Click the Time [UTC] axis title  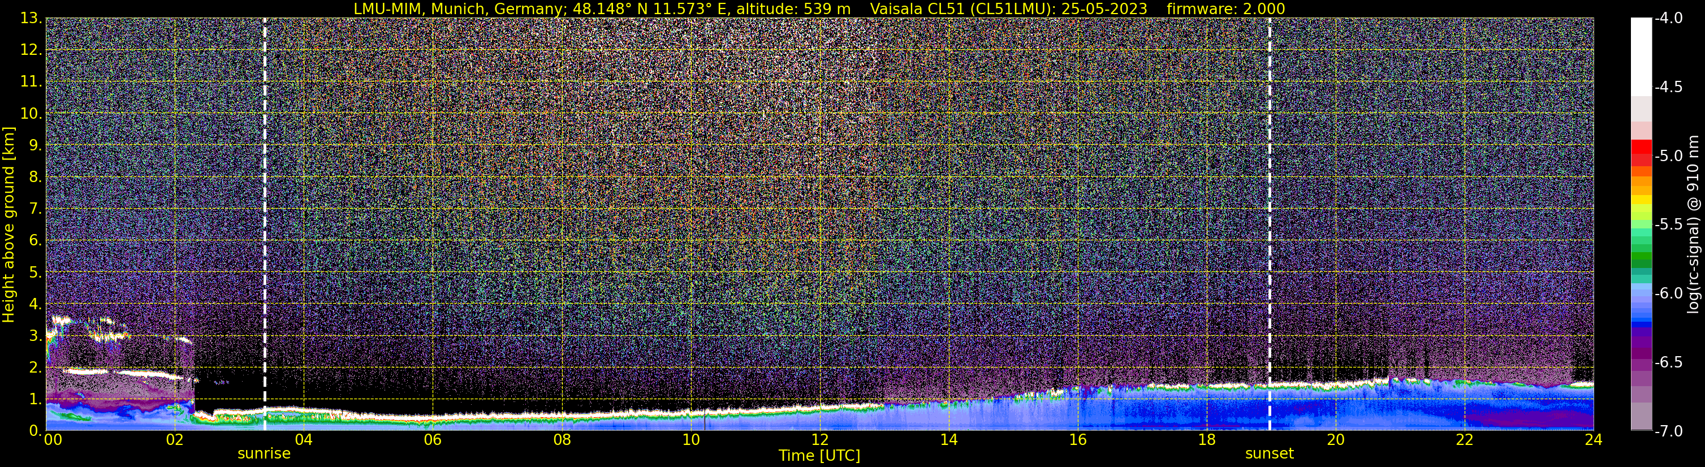tap(819, 456)
